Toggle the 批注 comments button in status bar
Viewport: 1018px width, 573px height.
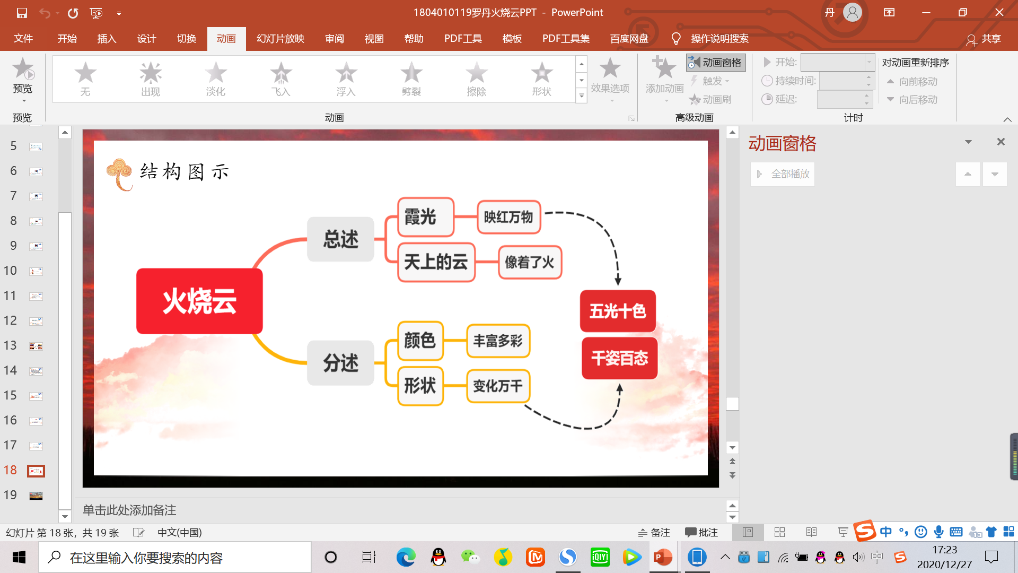pos(701,532)
